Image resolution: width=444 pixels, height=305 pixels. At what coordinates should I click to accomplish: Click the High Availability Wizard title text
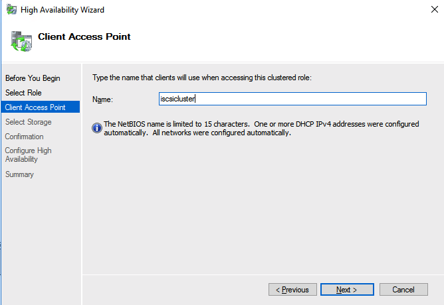tap(64, 10)
